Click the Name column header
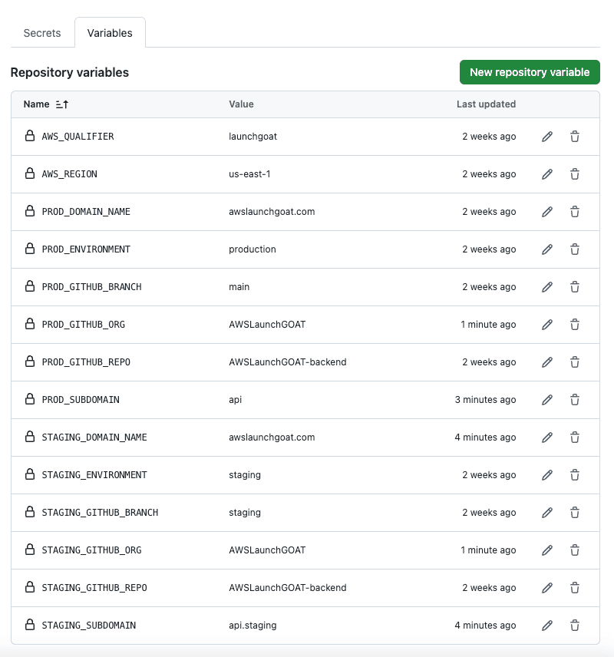 [37, 104]
